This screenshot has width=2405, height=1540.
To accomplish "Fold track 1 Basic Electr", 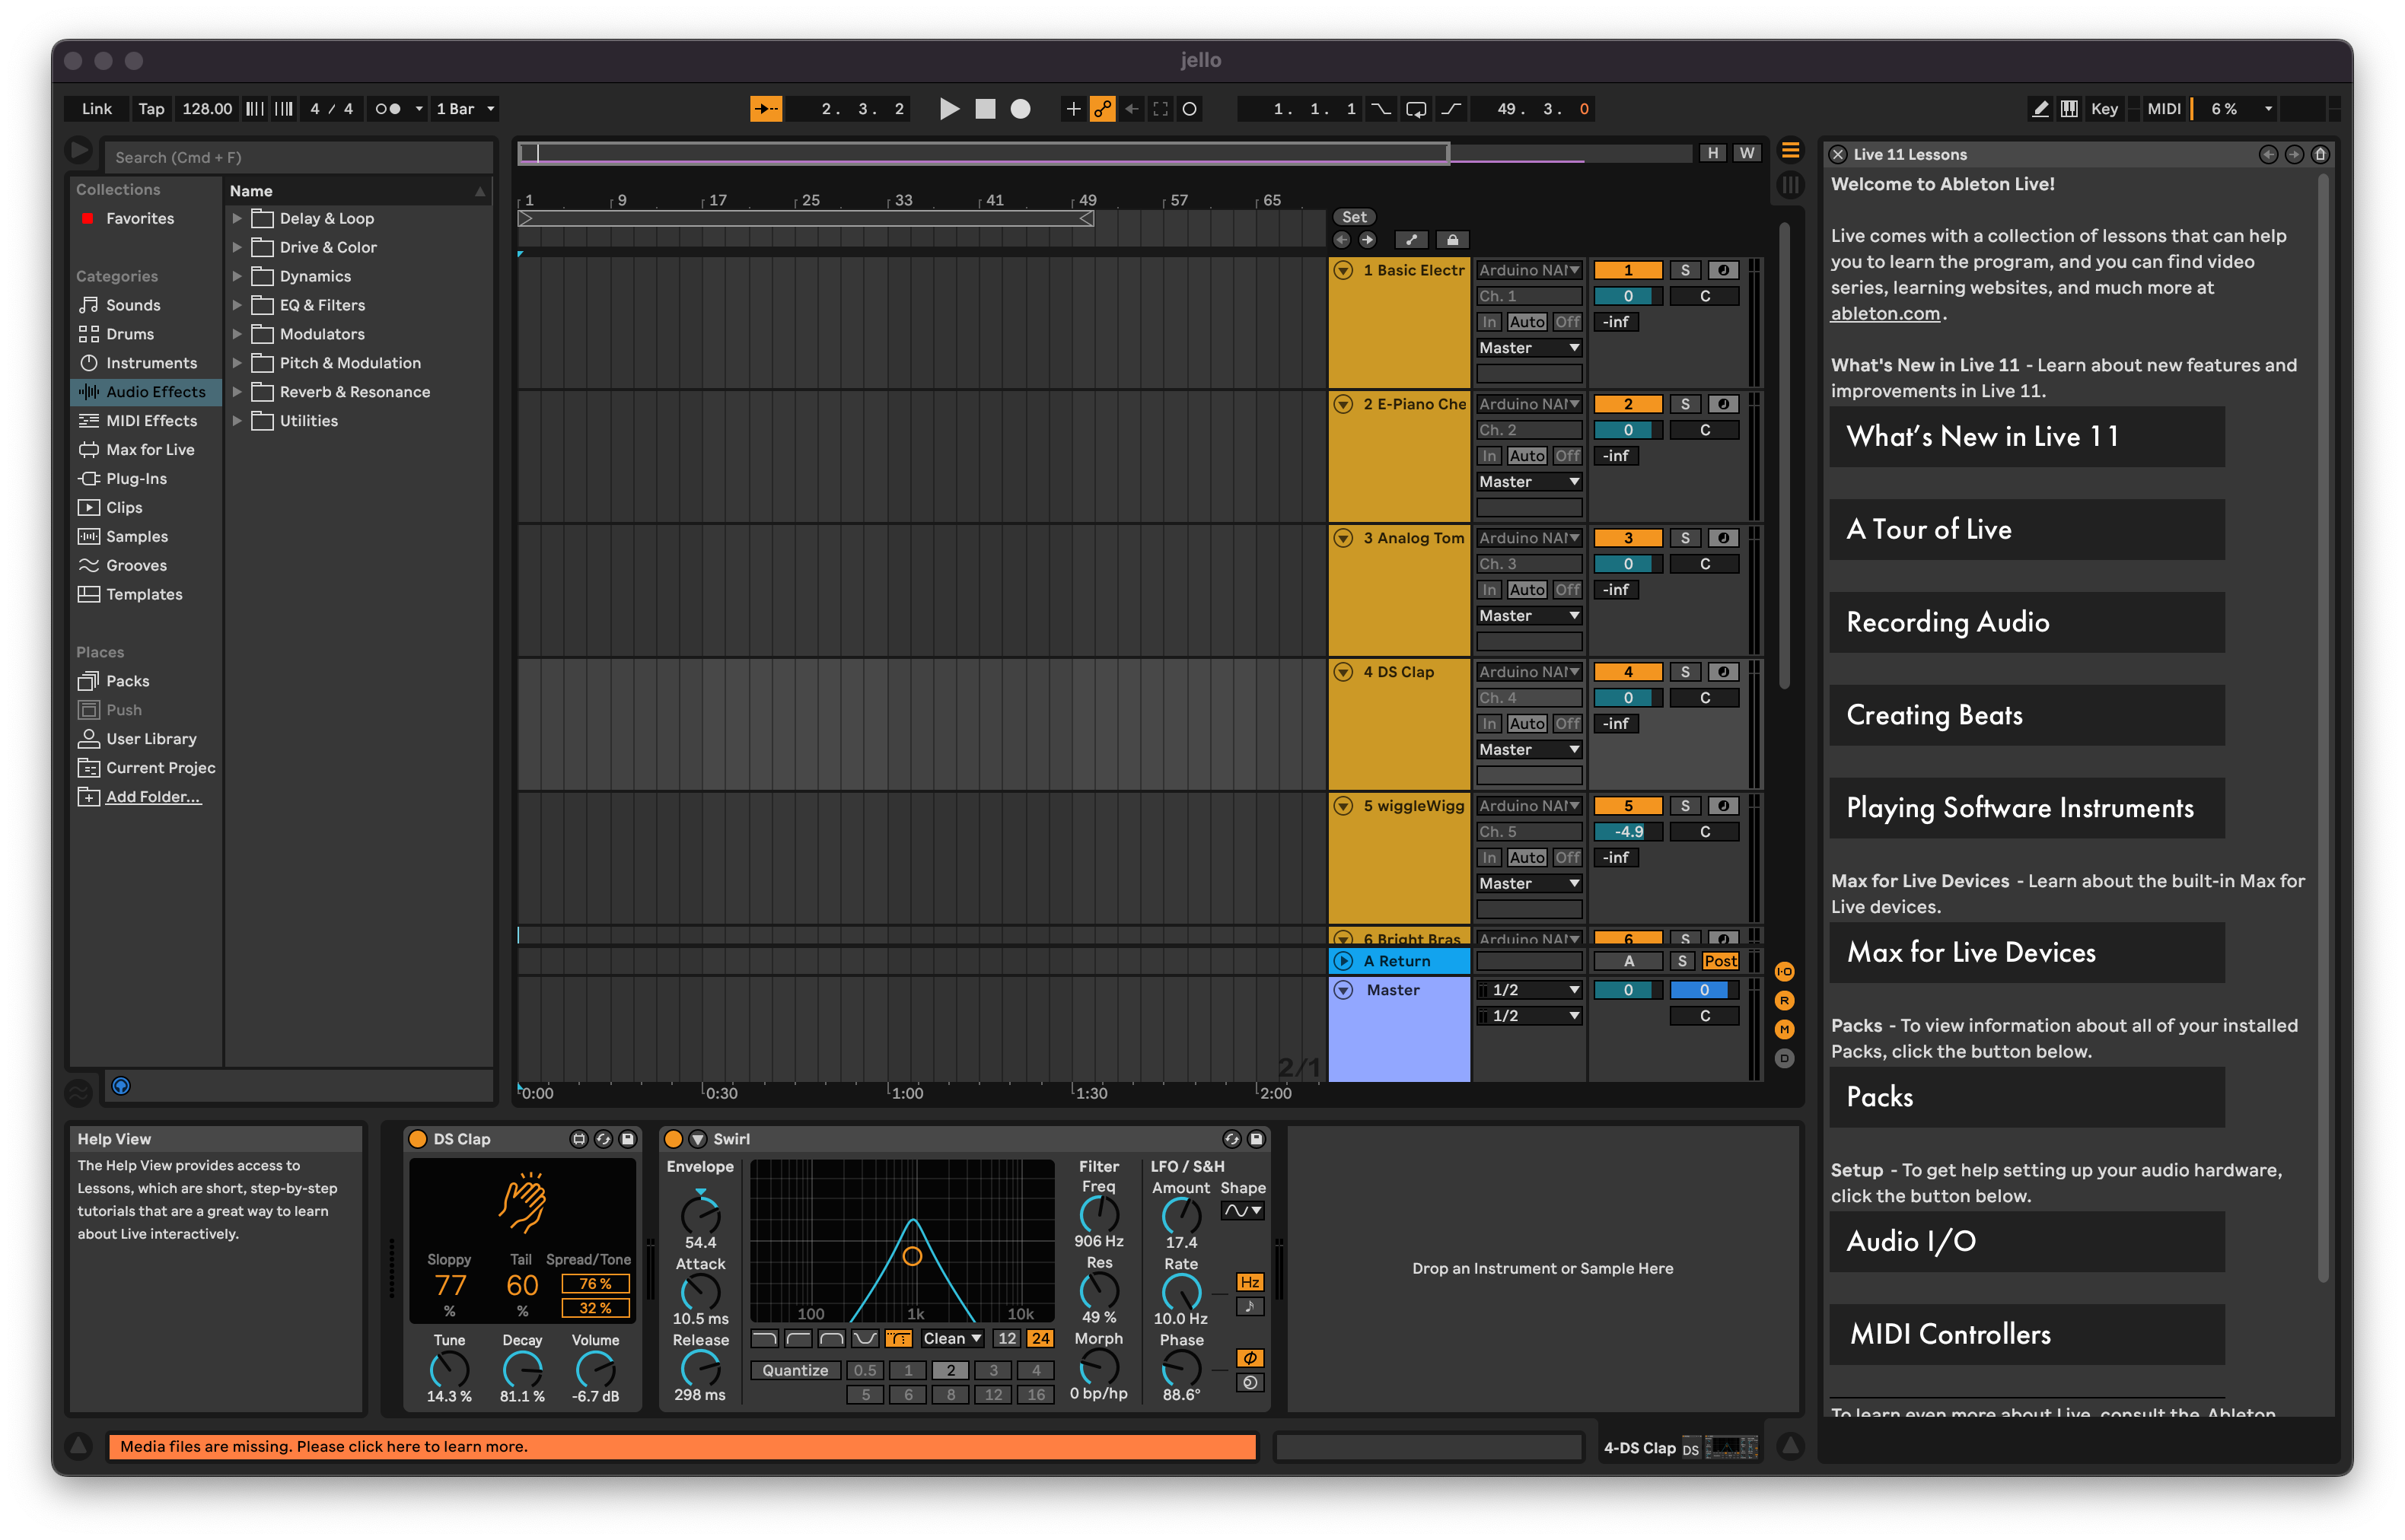I will 1344,270.
